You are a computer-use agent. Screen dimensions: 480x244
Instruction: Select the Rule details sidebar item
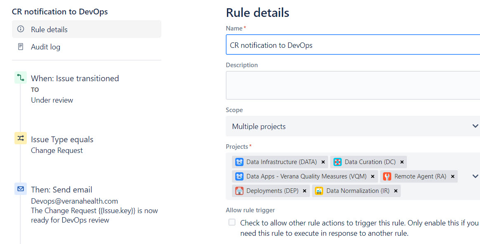[87, 29]
